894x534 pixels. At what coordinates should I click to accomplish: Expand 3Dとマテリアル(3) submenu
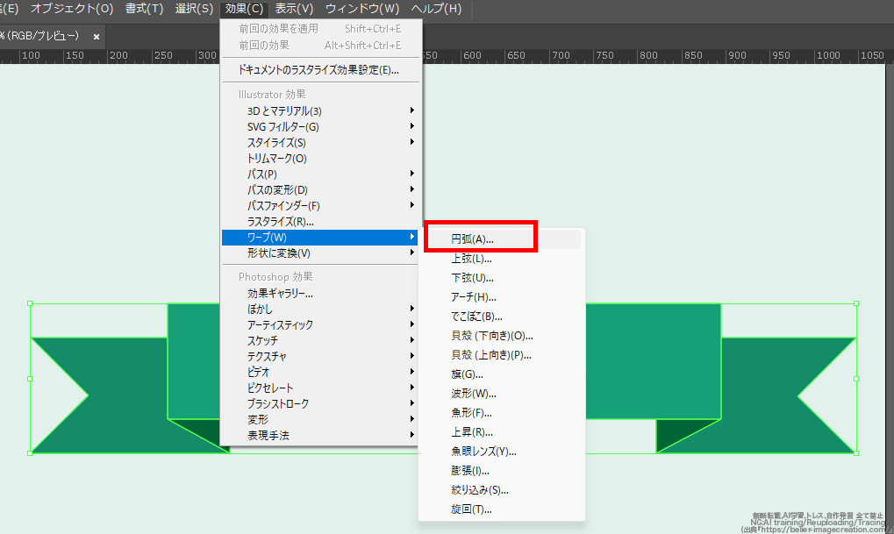click(284, 111)
